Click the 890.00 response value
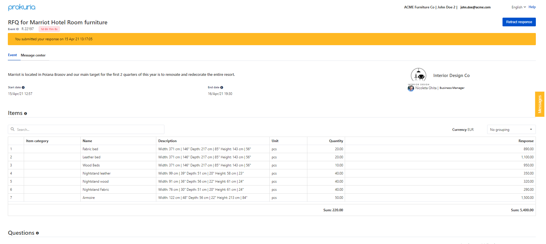The height and width of the screenshot is (244, 546). pyautogui.click(x=528, y=149)
